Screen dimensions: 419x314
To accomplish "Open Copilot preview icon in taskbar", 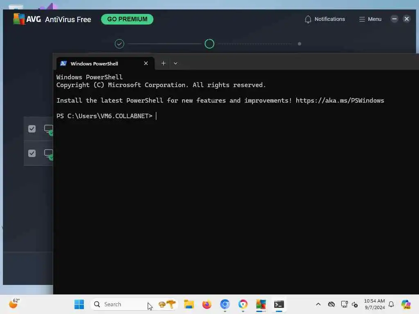I will (x=406, y=304).
